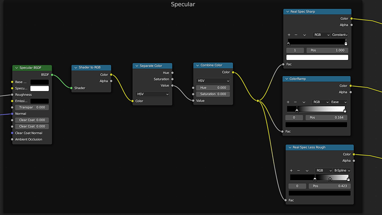Viewport: 382px width, 215px height.
Task: Click Real Spec Sharp white stop color
Action: [x=317, y=57]
